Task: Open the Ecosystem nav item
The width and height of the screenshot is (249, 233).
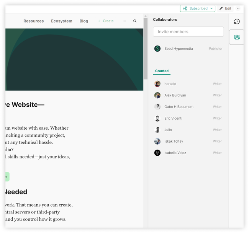Action: (61, 21)
